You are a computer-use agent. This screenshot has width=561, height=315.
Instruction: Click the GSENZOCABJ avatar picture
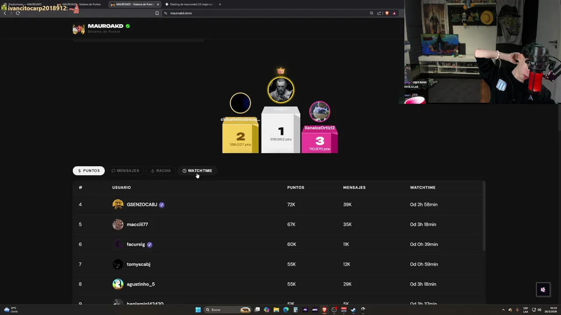coord(118,204)
